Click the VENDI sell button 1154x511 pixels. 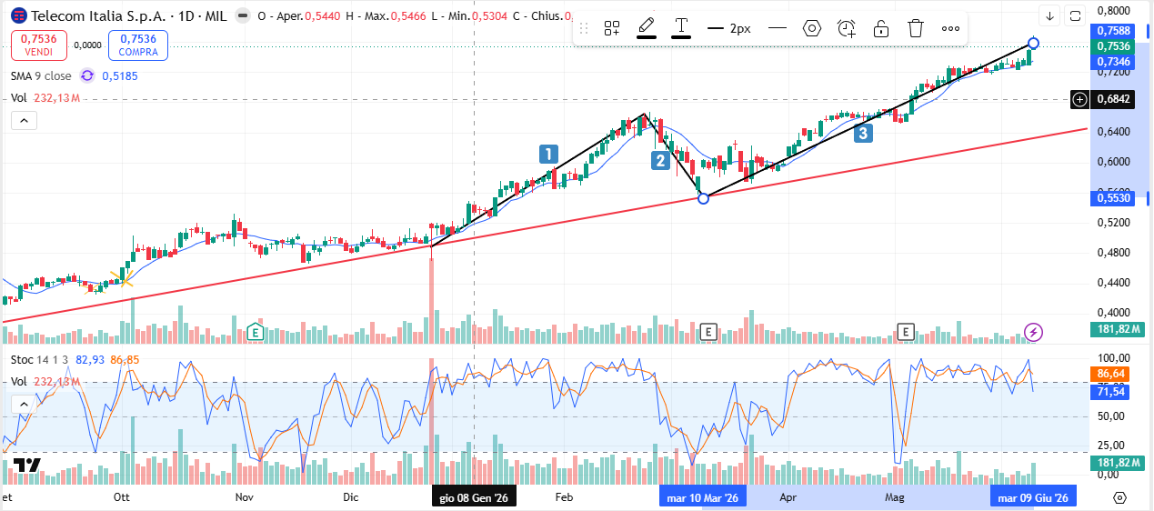[38, 45]
